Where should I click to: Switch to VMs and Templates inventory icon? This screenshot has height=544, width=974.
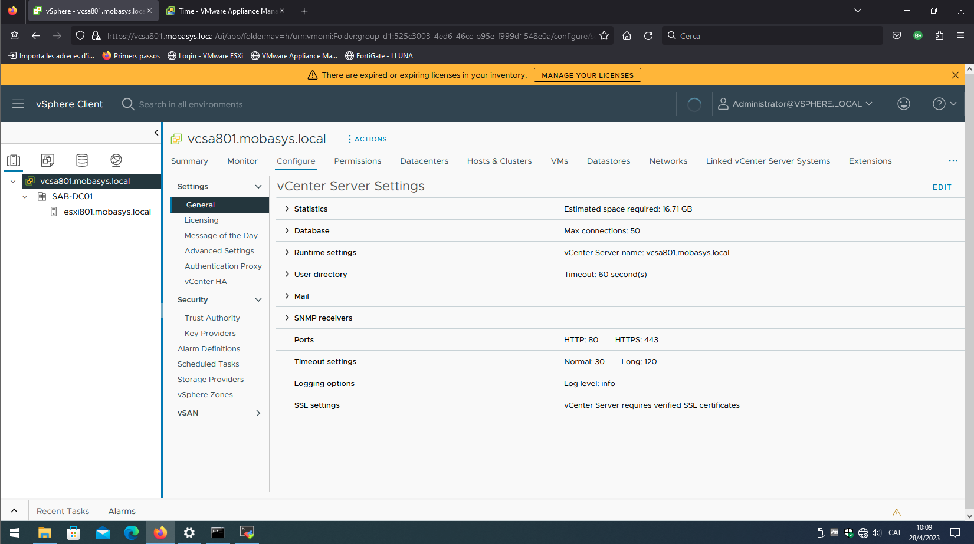[48, 160]
